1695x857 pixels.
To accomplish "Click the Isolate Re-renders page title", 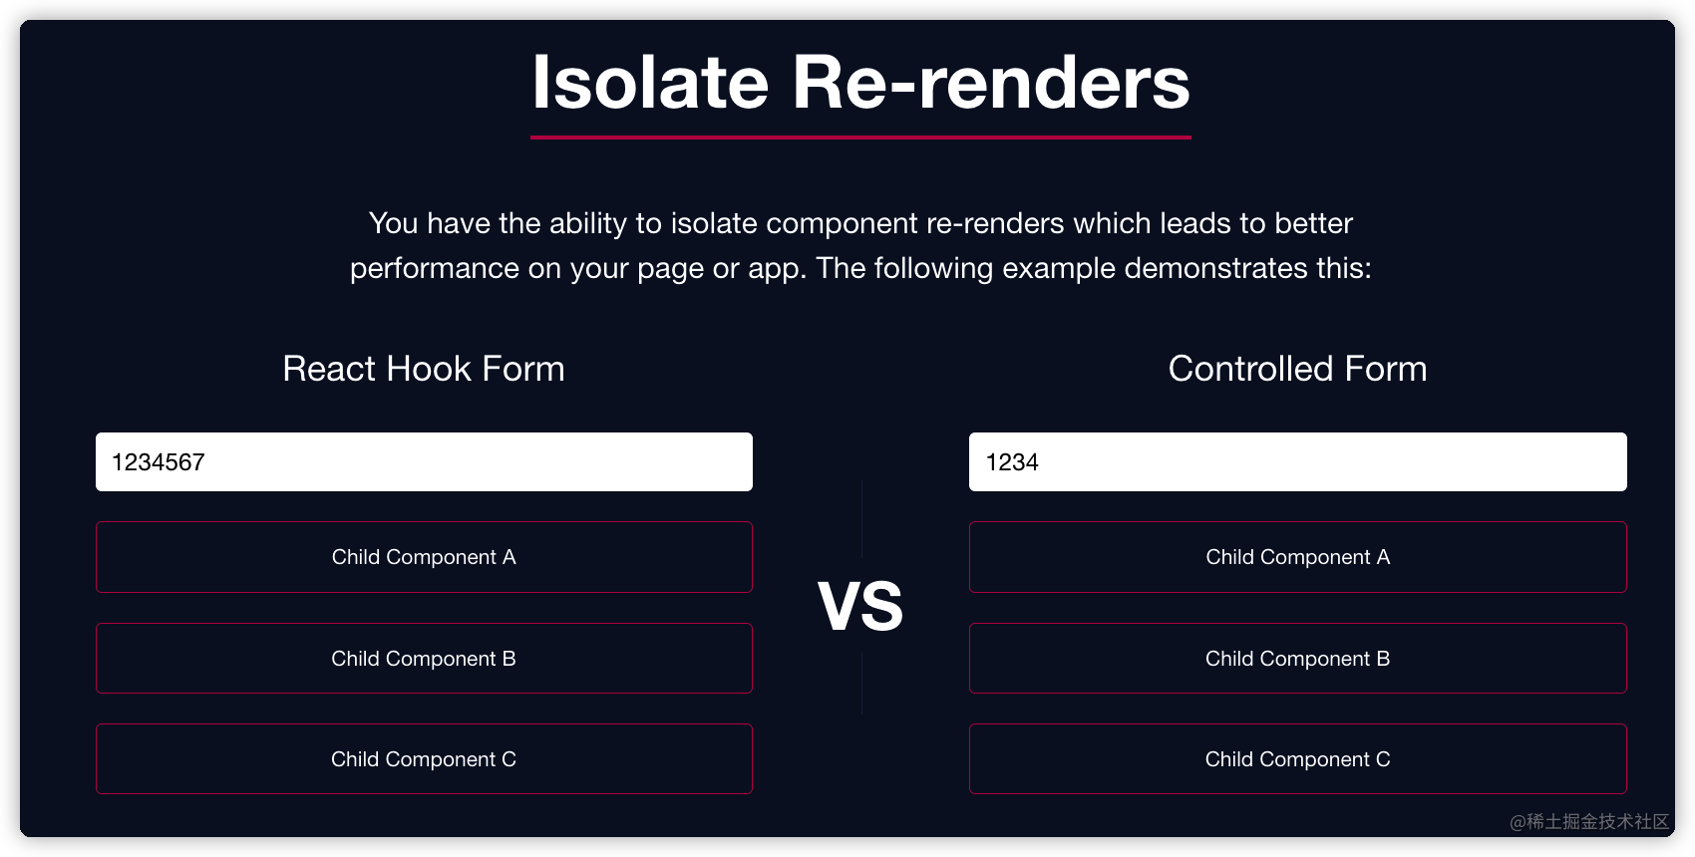I will [x=859, y=84].
